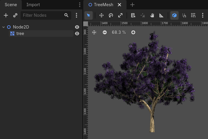Add a new node with plus button
The image size is (208, 139).
[6, 15]
